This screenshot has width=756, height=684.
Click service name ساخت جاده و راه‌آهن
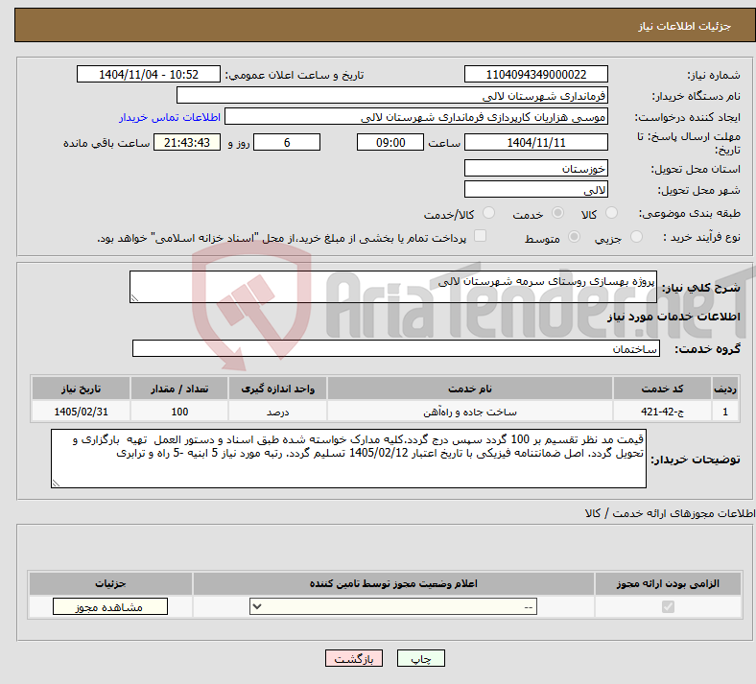[469, 412]
